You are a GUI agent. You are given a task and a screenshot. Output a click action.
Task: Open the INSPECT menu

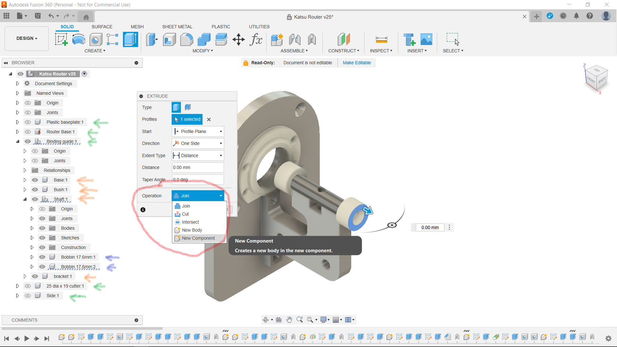[381, 51]
